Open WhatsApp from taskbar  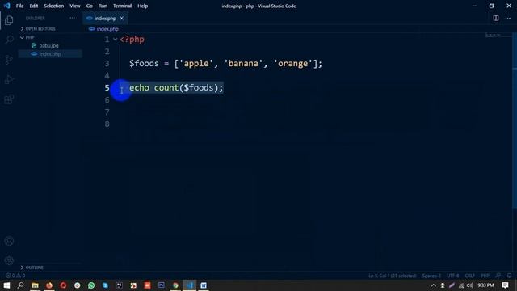(x=91, y=285)
